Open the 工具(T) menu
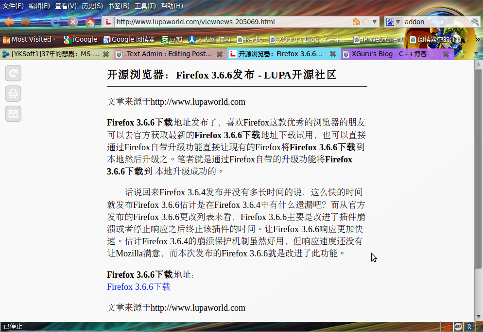 click(x=145, y=6)
